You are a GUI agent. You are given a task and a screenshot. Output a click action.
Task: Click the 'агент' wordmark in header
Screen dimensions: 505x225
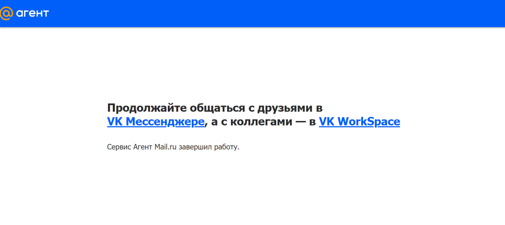[33, 13]
